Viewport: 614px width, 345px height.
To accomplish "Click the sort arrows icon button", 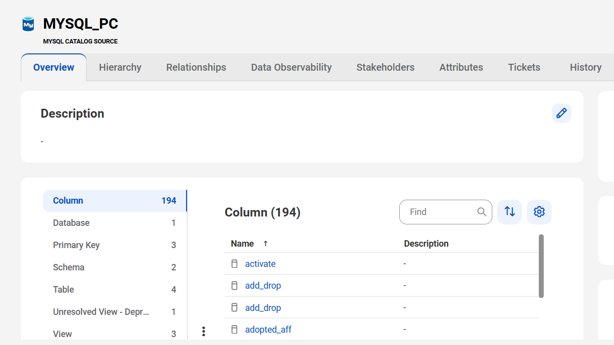I will (510, 212).
